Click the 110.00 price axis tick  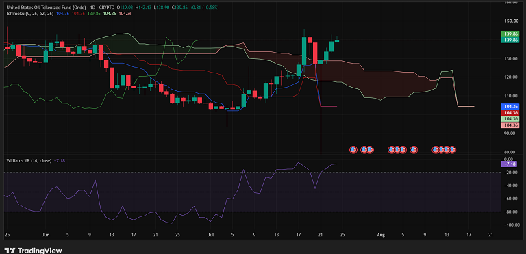click(x=512, y=96)
